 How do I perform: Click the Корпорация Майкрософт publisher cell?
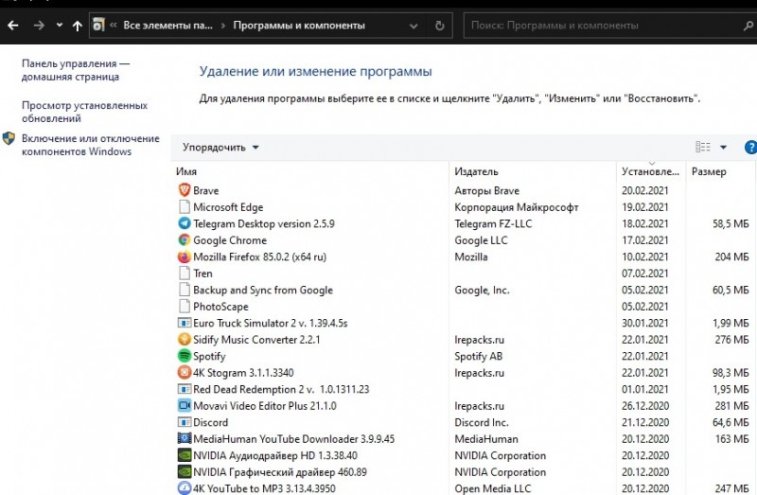click(516, 207)
